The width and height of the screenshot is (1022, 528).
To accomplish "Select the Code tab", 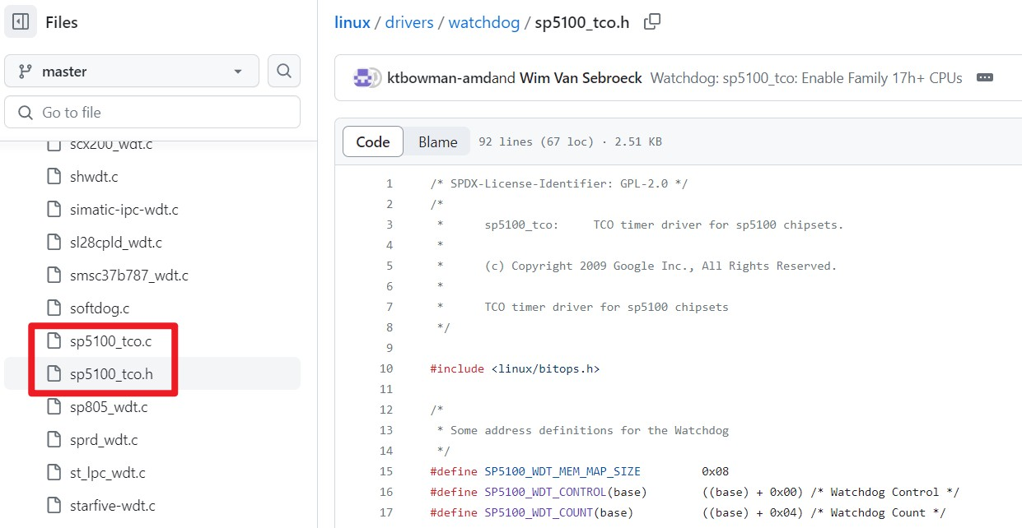I will pos(372,141).
